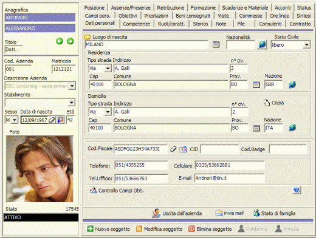
Task: Open help with the question mark icon
Action: 297,190
